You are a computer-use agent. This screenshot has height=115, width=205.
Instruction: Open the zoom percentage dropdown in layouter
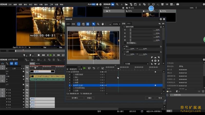pos(120,24)
